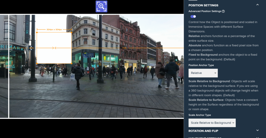Open the Position Anchor Type dropdown
This screenshot has width=266, height=138.
click(x=203, y=73)
